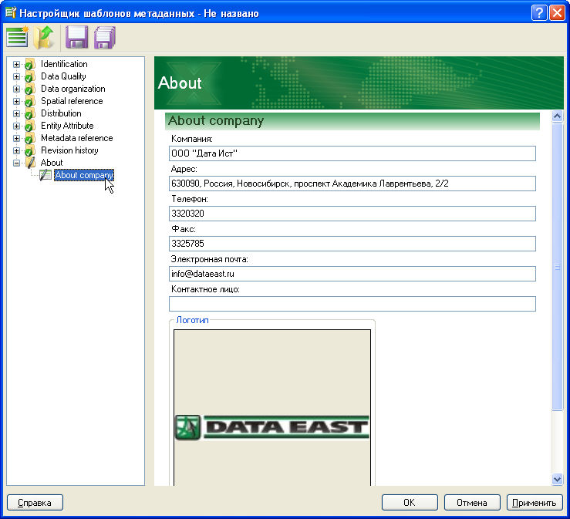The height and width of the screenshot is (519, 570).
Task: Click the scrollbar up arrow
Action: [557, 116]
